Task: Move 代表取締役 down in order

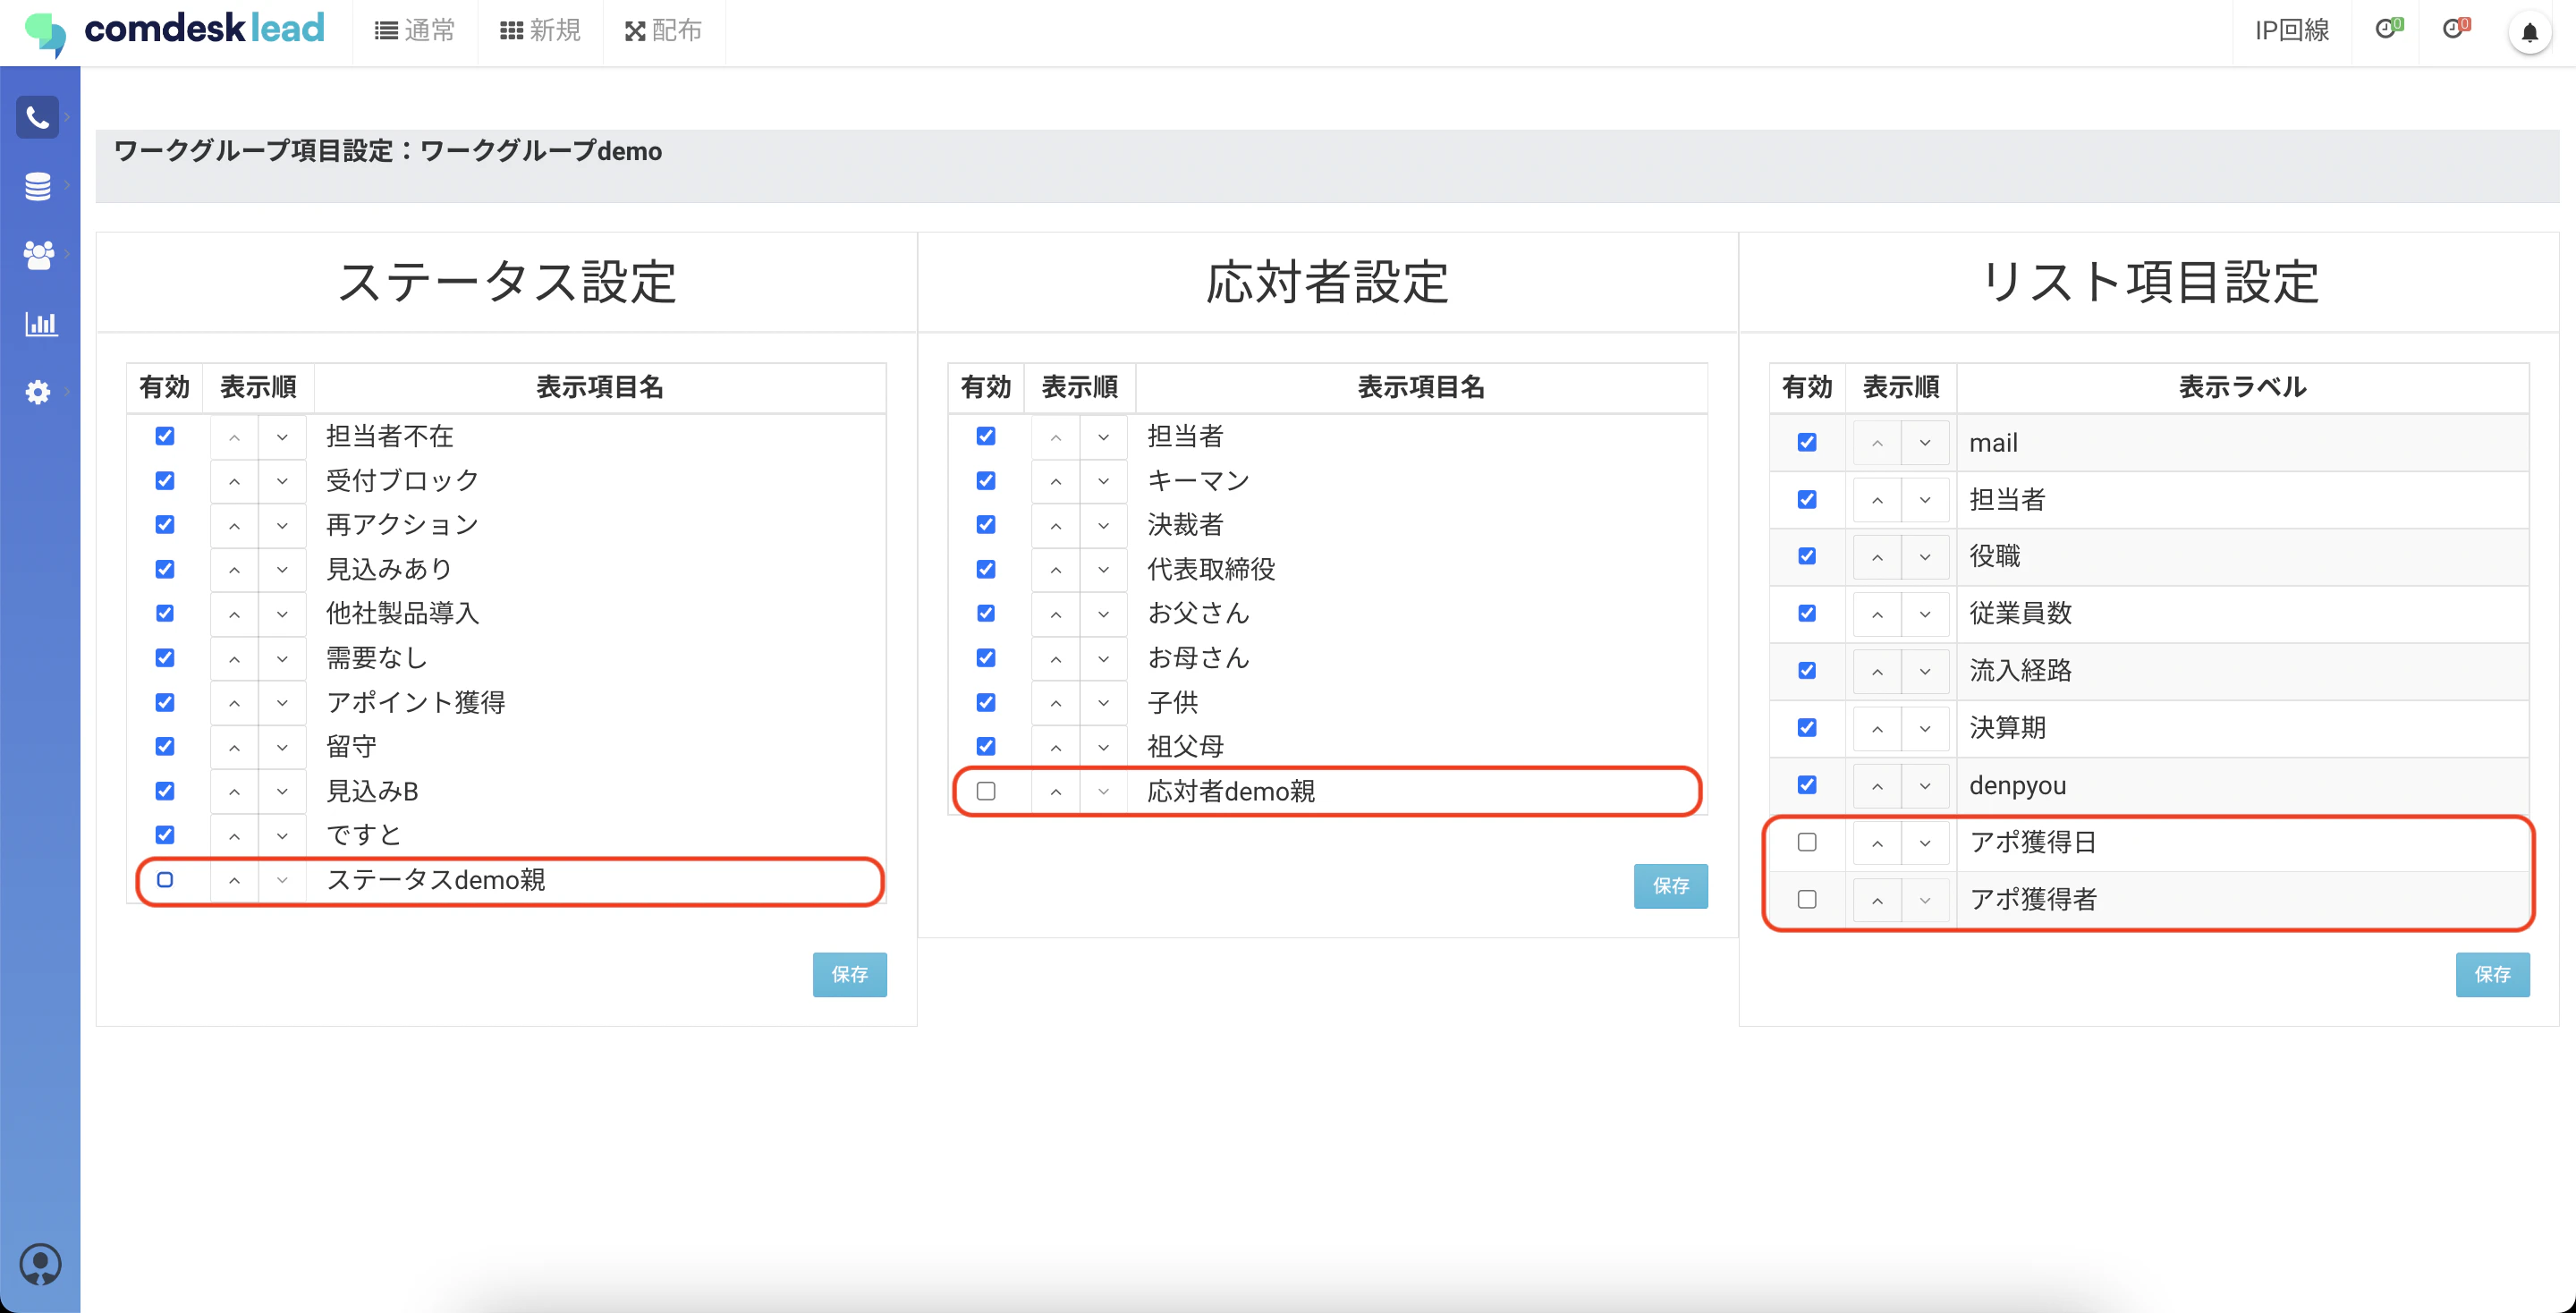Action: pos(1103,570)
